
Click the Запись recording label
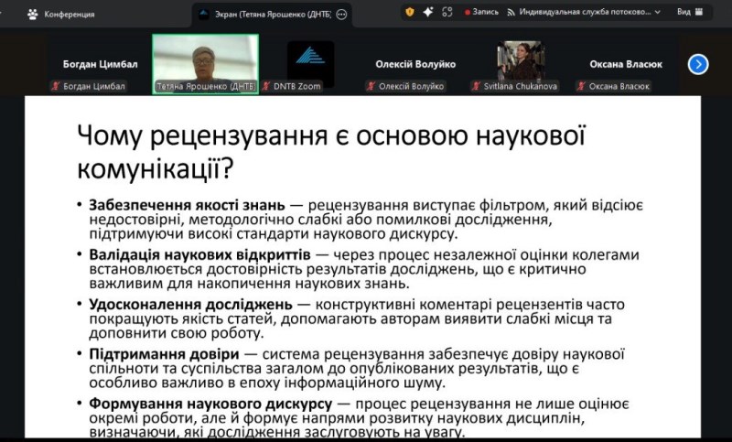click(486, 13)
